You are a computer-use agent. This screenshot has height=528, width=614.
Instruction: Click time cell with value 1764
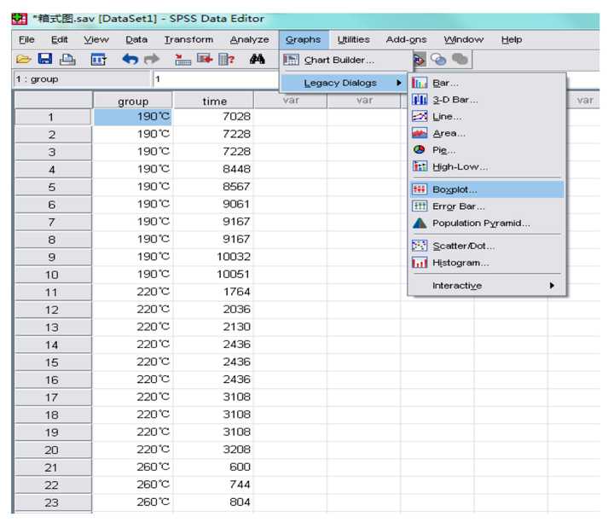(x=213, y=292)
